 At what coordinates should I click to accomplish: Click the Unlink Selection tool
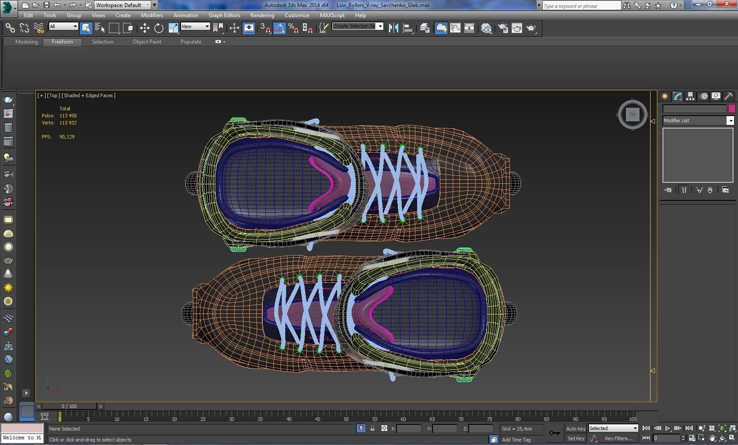click(x=24, y=28)
